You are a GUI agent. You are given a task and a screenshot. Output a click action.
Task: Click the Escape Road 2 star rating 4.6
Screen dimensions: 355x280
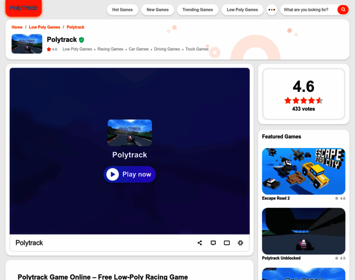[340, 198]
